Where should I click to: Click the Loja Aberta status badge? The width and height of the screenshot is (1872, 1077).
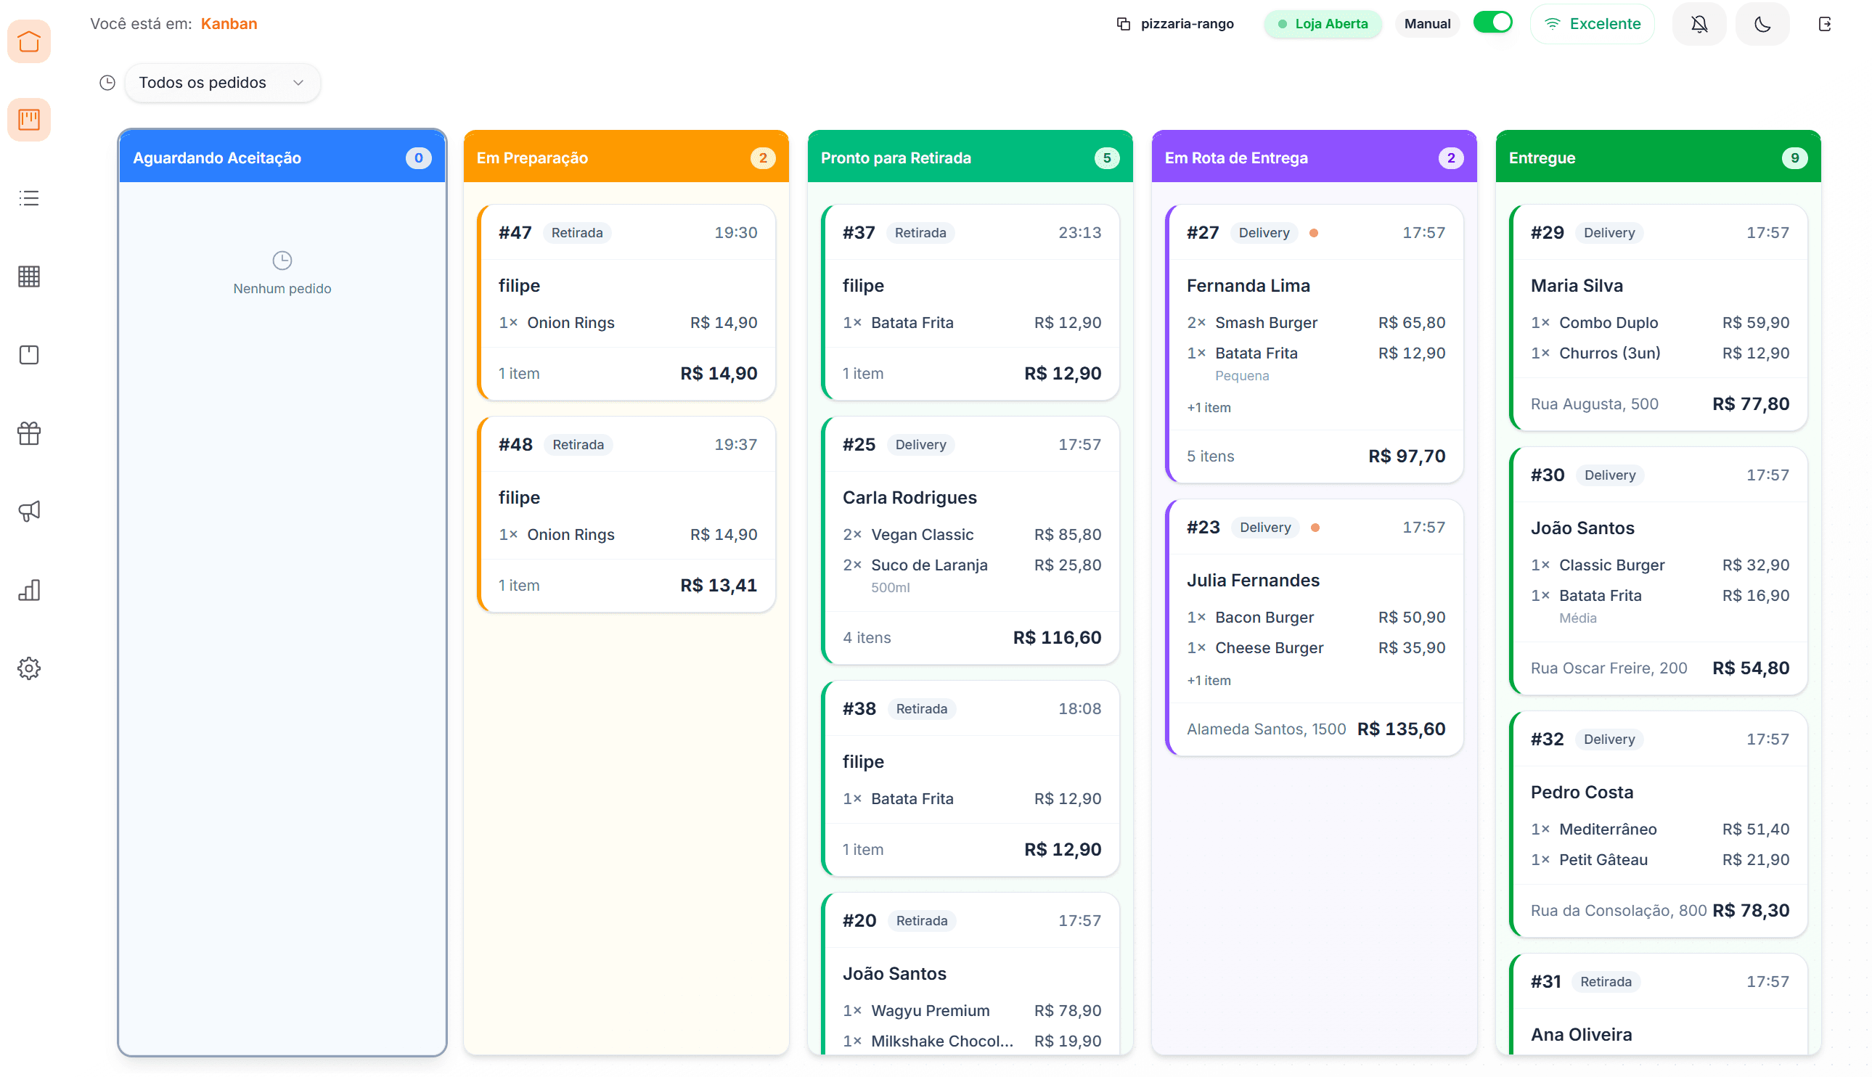click(x=1323, y=23)
